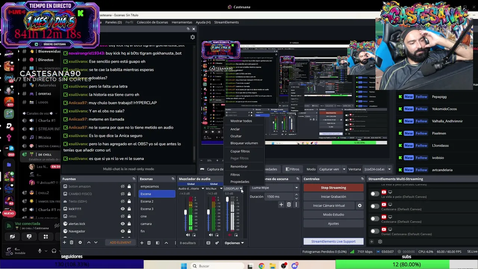Adjust Audio del escritorio volume slider
478x269 pixels.
[x=185, y=212]
